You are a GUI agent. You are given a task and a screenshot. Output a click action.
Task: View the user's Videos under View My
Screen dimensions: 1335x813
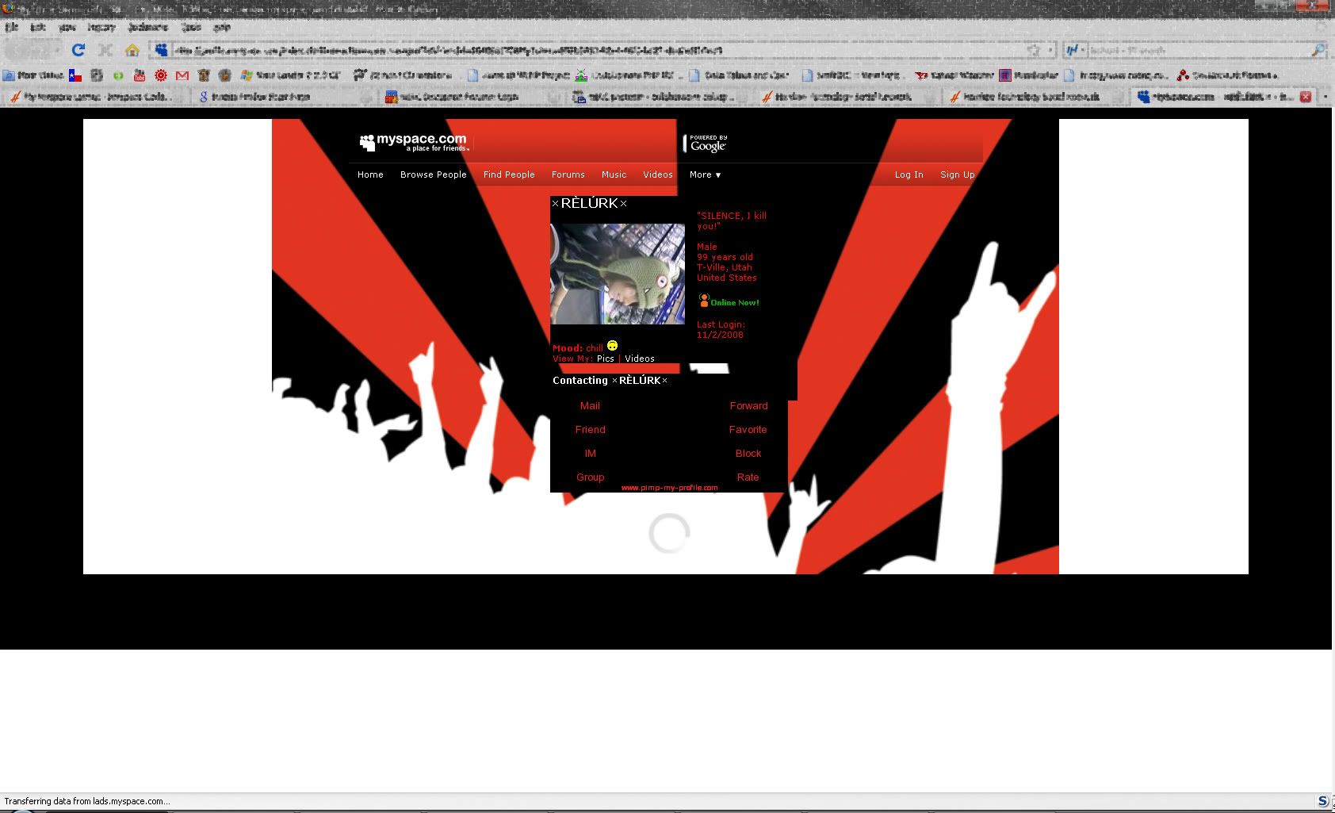(640, 359)
